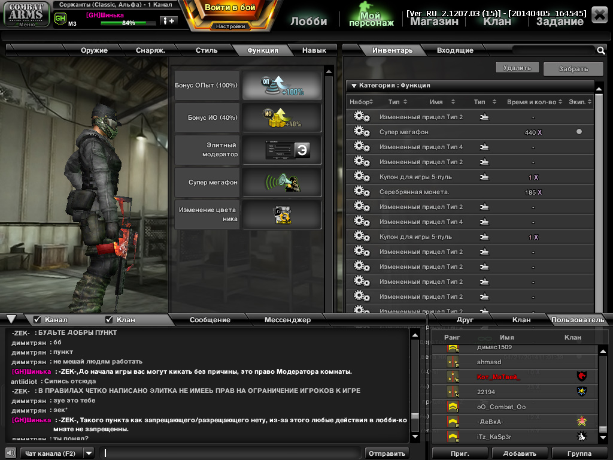Click the gear icon of Серебрянная монета row
The height and width of the screenshot is (460, 613).
pos(362,191)
